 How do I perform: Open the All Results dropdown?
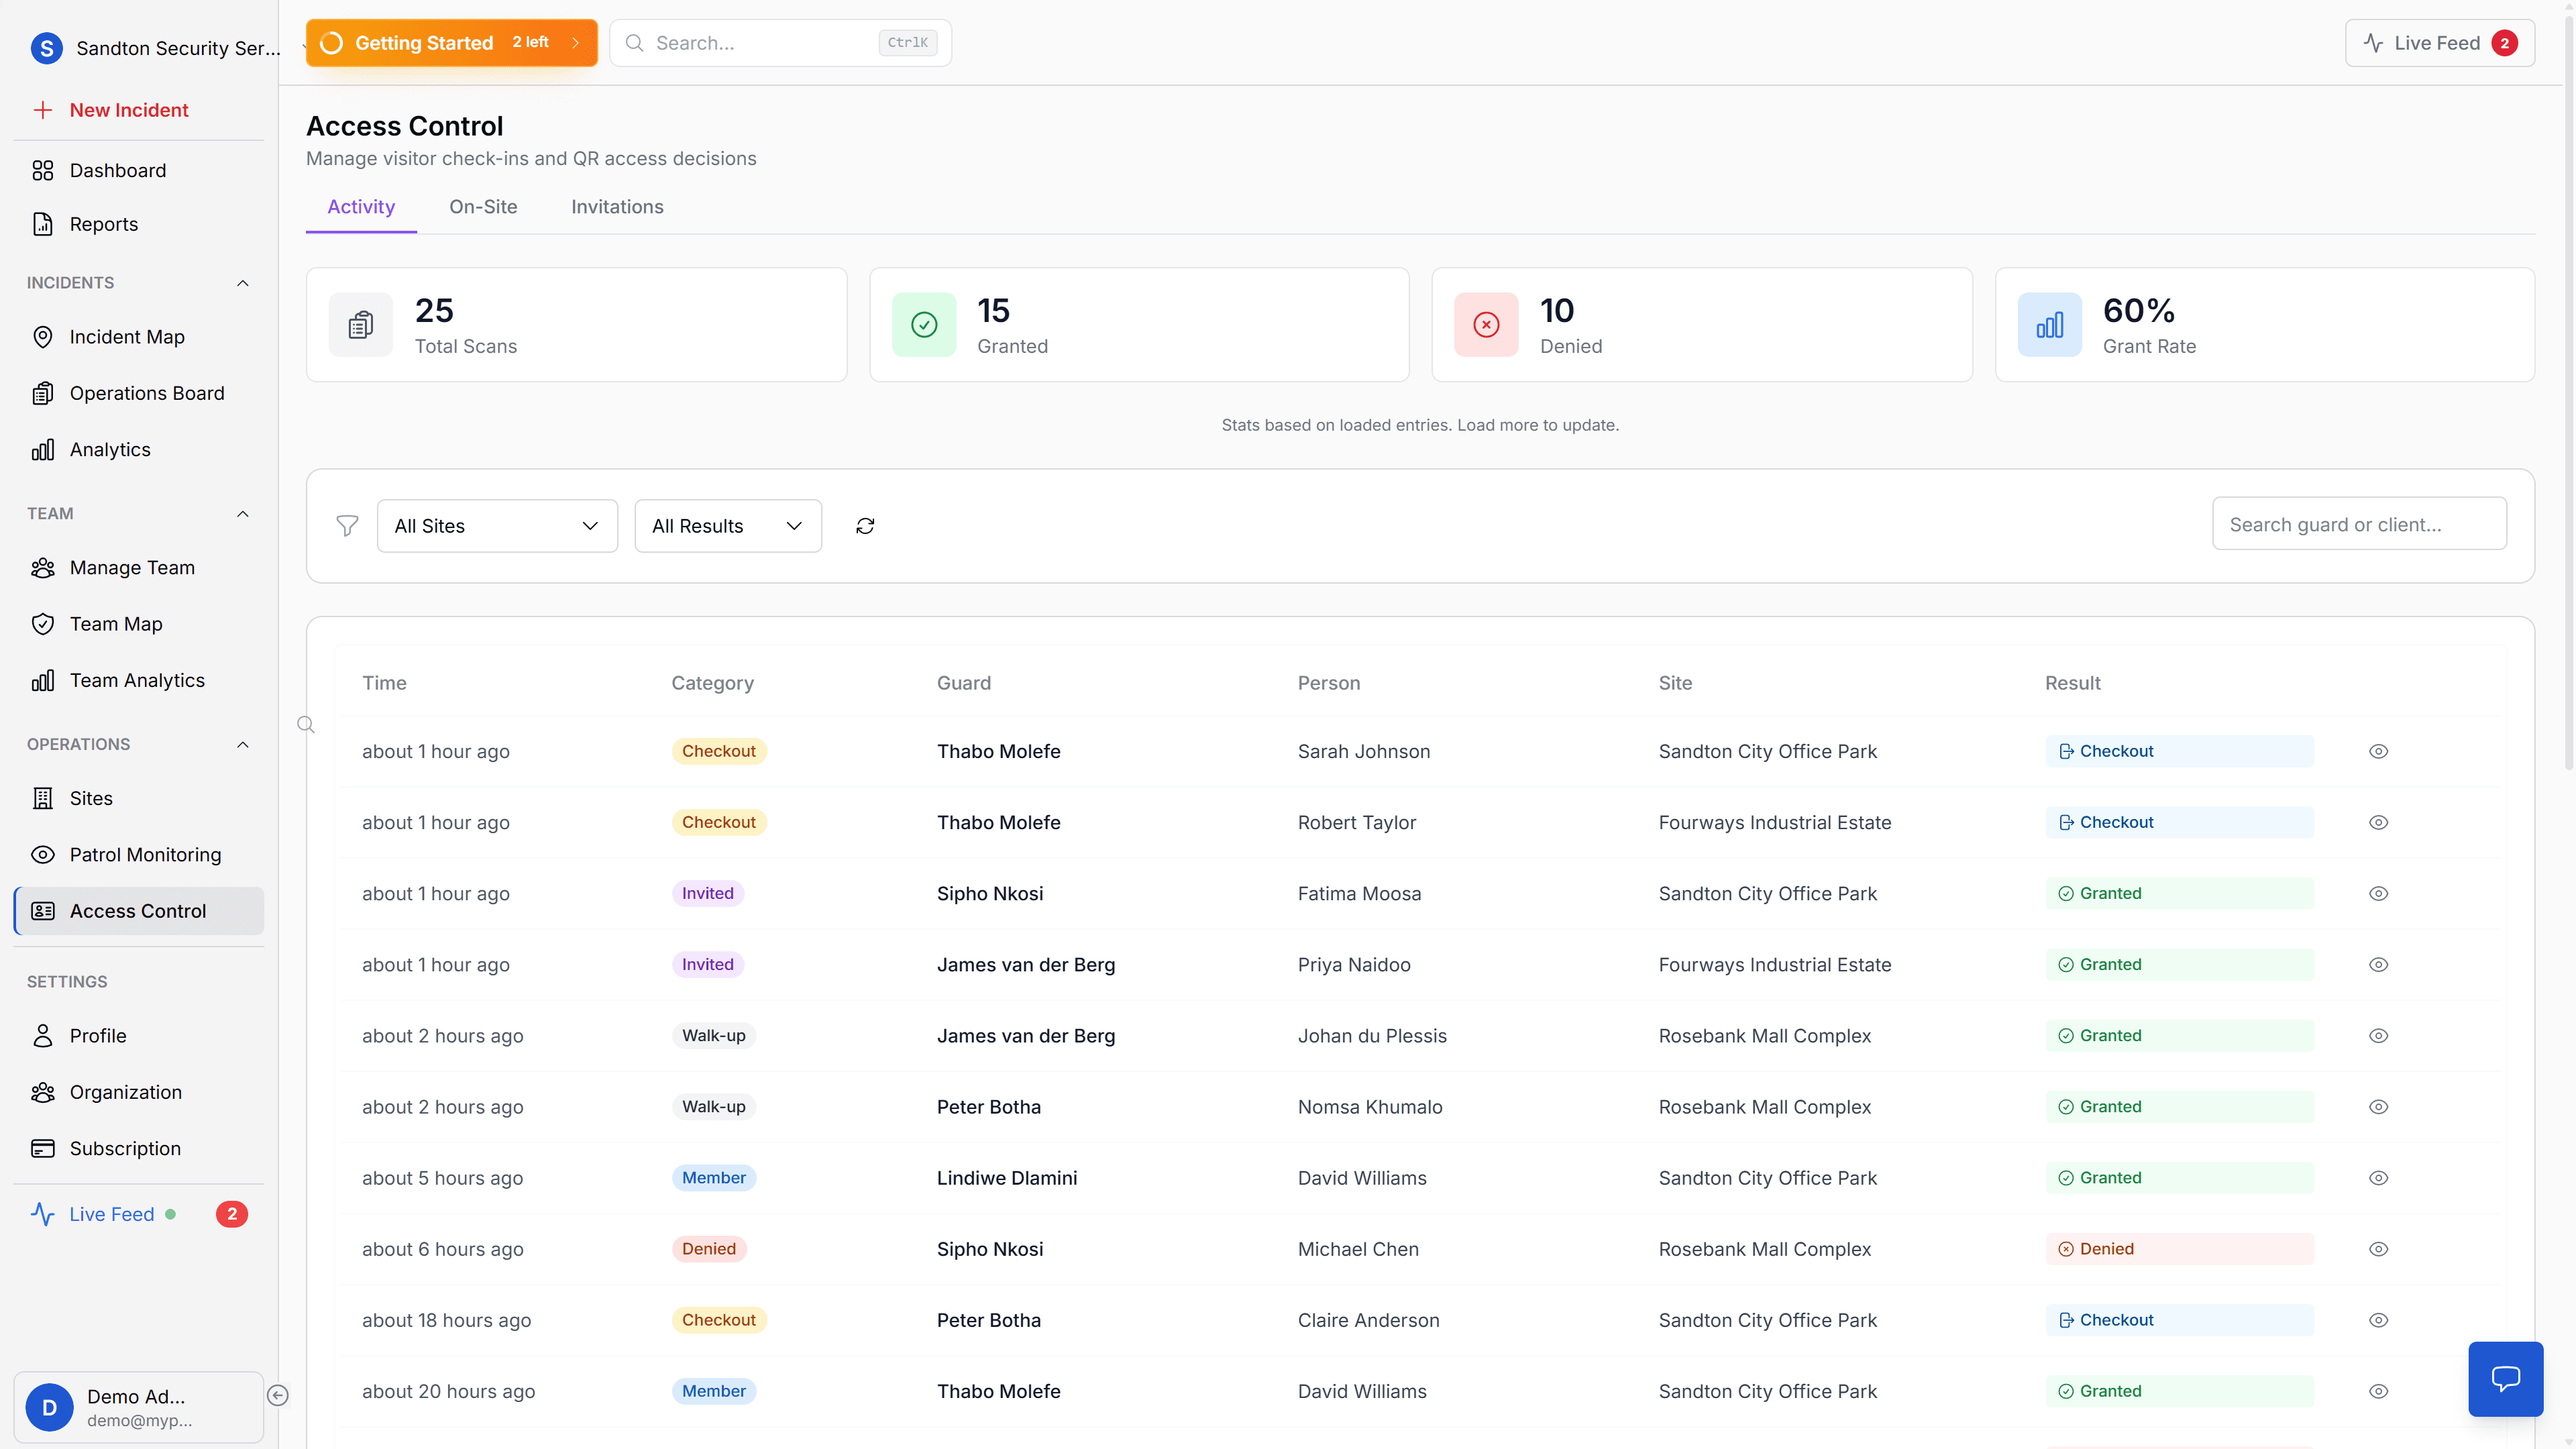click(727, 526)
